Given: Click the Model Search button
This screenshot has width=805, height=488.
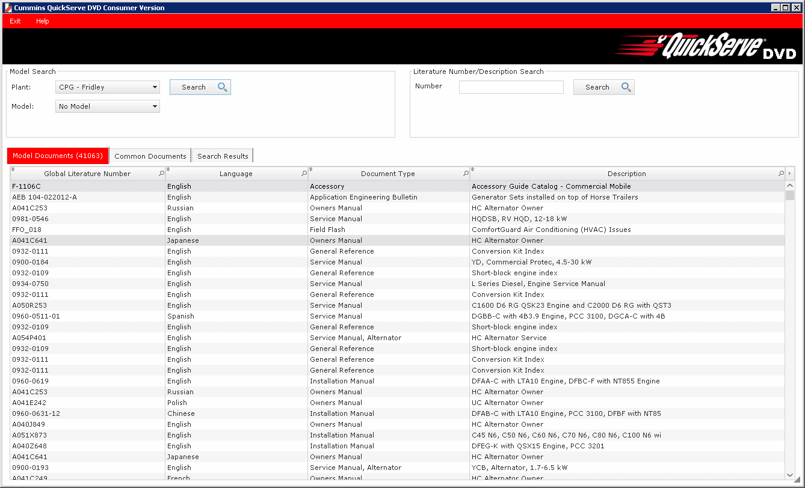Looking at the screenshot, I should [x=200, y=87].
